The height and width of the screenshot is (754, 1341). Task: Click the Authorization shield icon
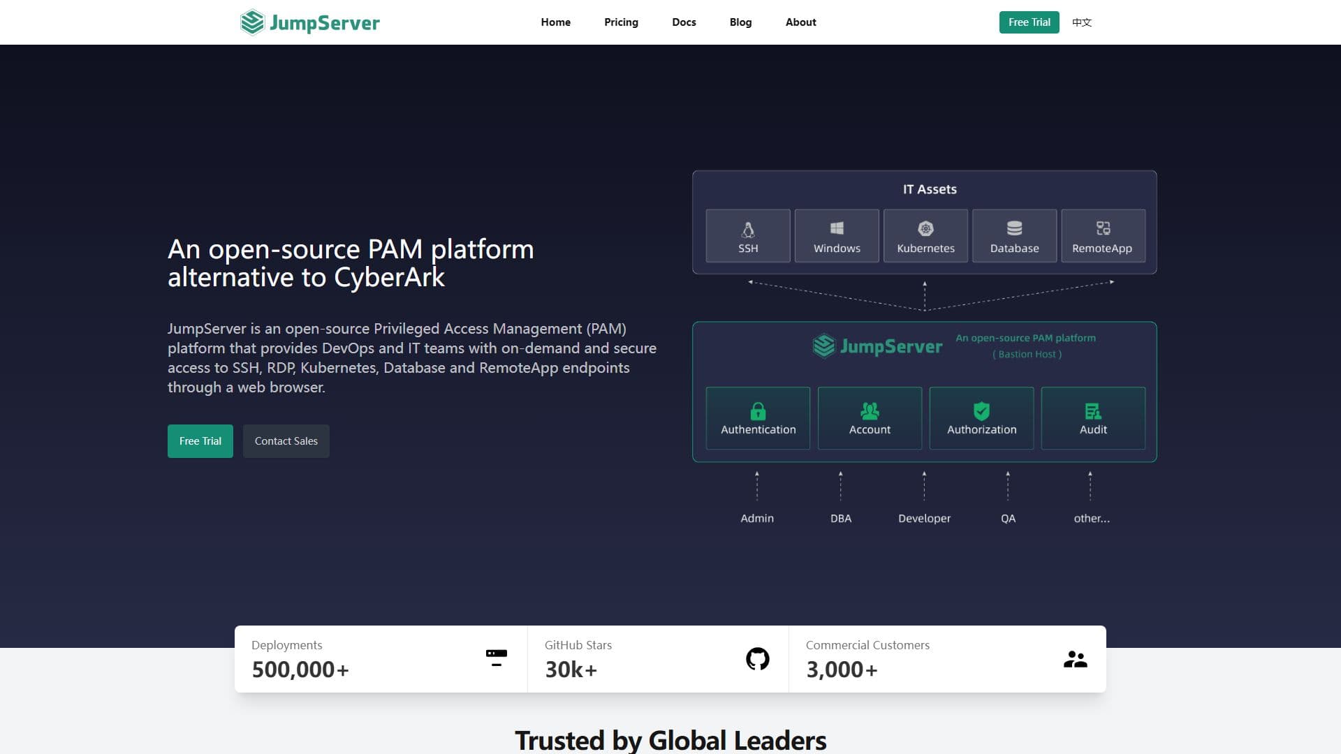(x=981, y=411)
